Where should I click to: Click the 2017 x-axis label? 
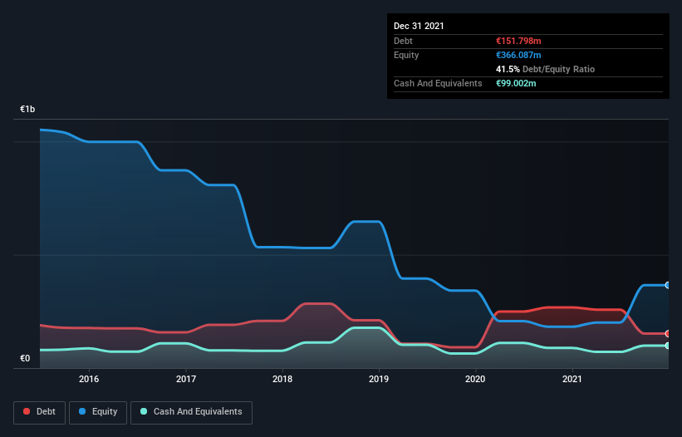click(x=186, y=379)
